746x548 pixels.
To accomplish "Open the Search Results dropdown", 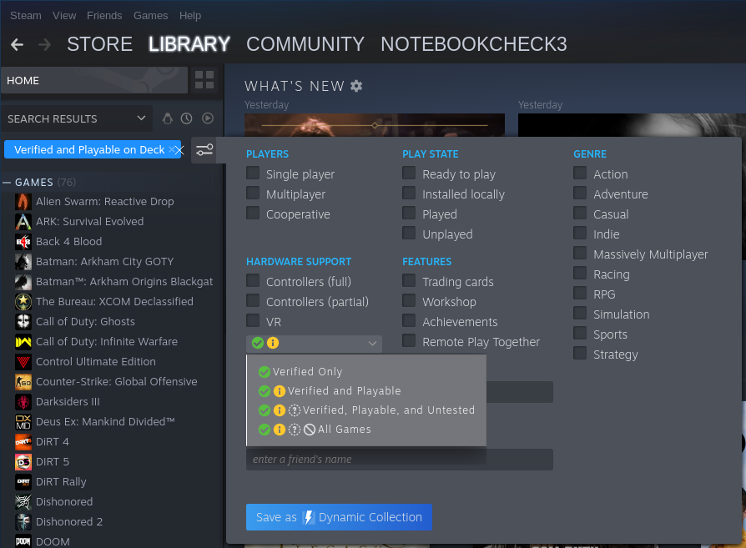I will click(77, 118).
